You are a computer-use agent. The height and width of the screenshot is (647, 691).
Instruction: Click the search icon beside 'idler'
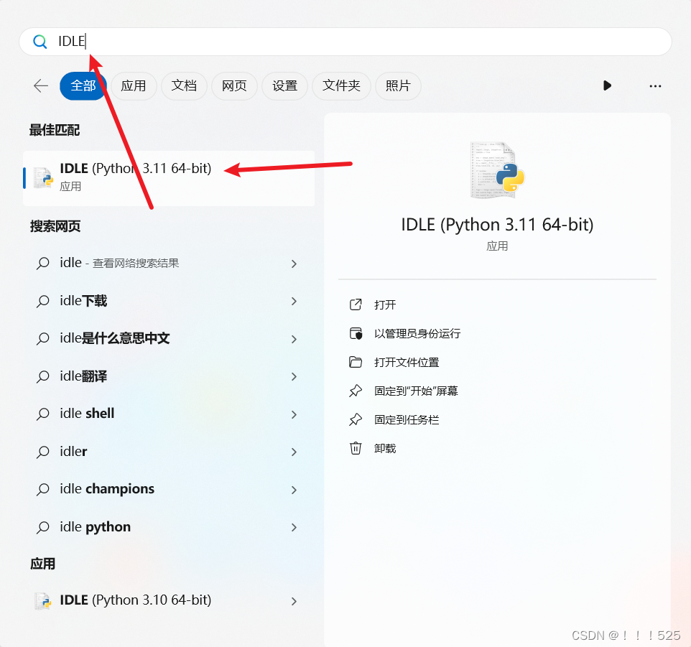pyautogui.click(x=43, y=452)
